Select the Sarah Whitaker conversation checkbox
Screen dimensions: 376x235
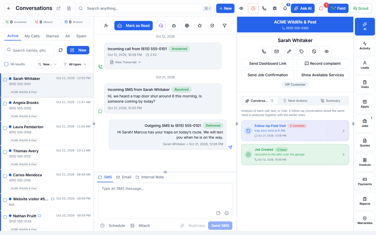pos(5,80)
